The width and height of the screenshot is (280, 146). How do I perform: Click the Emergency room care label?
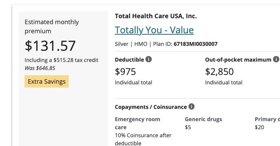pos(137,123)
